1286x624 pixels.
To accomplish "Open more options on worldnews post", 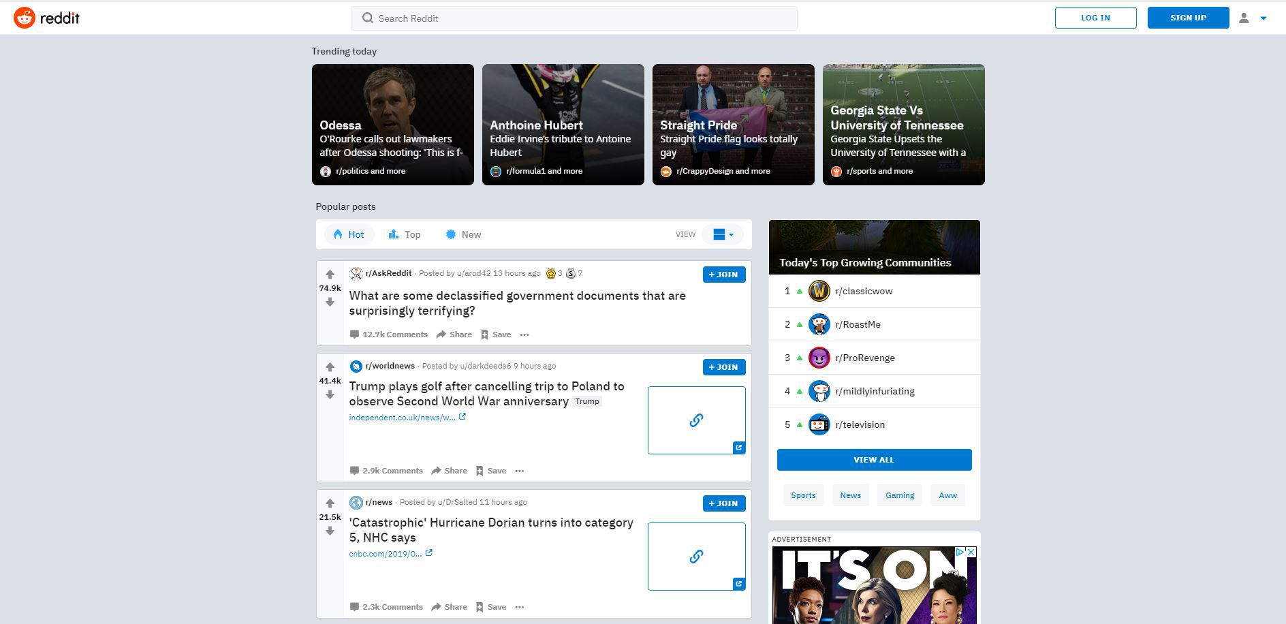I will pos(520,471).
